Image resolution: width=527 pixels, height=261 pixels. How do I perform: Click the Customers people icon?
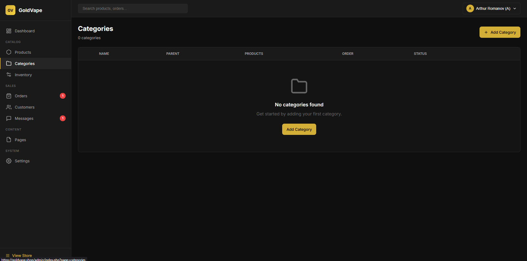coord(9,107)
